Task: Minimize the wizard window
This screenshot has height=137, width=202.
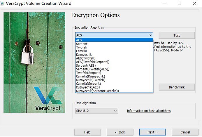Action: pos(164,3)
